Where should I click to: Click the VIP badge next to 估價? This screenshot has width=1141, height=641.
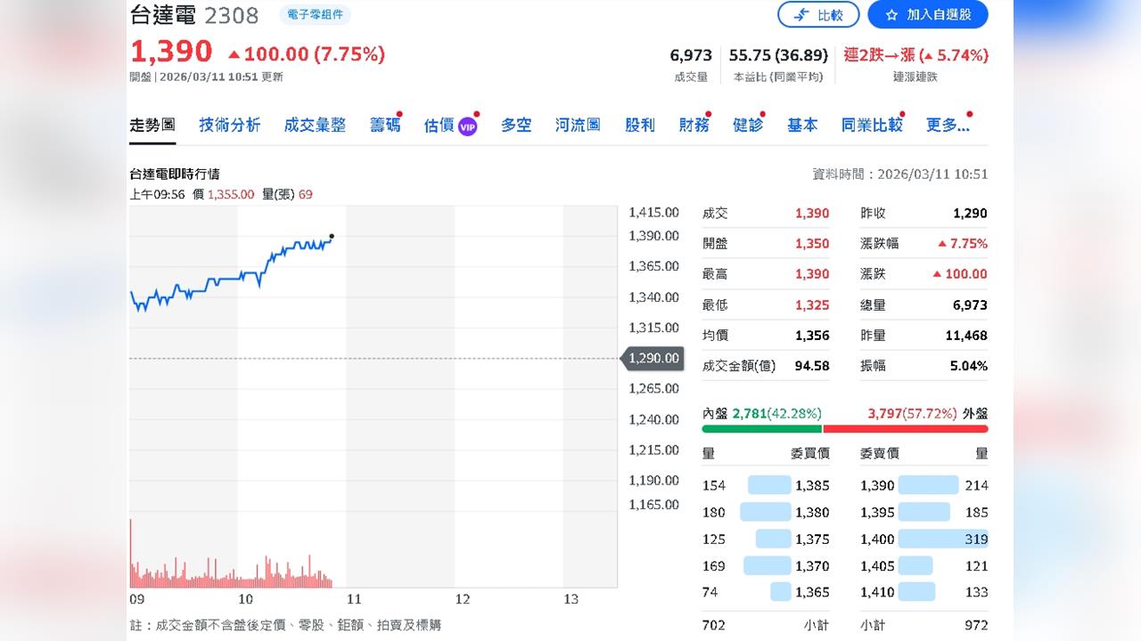(467, 125)
